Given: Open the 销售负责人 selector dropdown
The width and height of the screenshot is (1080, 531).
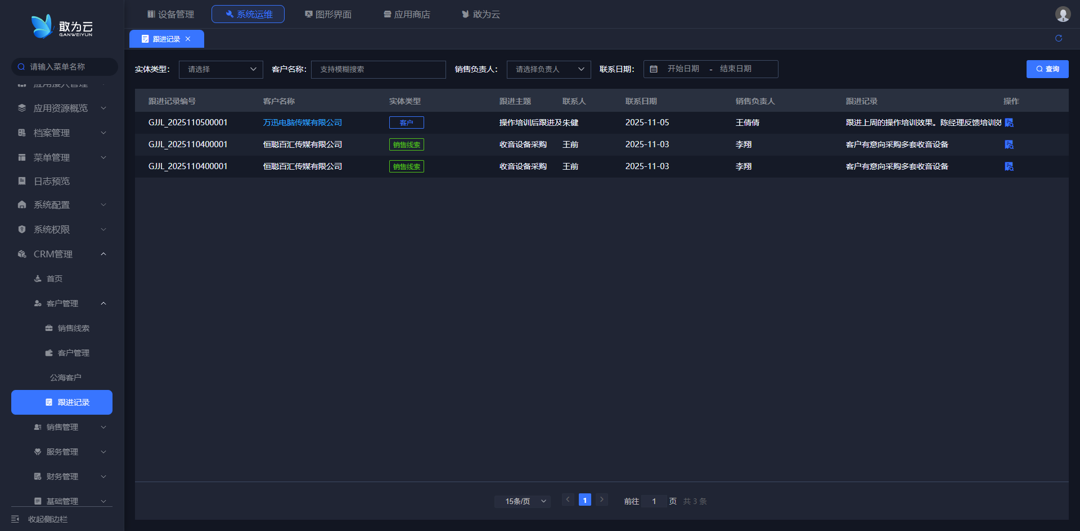Looking at the screenshot, I should (x=548, y=69).
